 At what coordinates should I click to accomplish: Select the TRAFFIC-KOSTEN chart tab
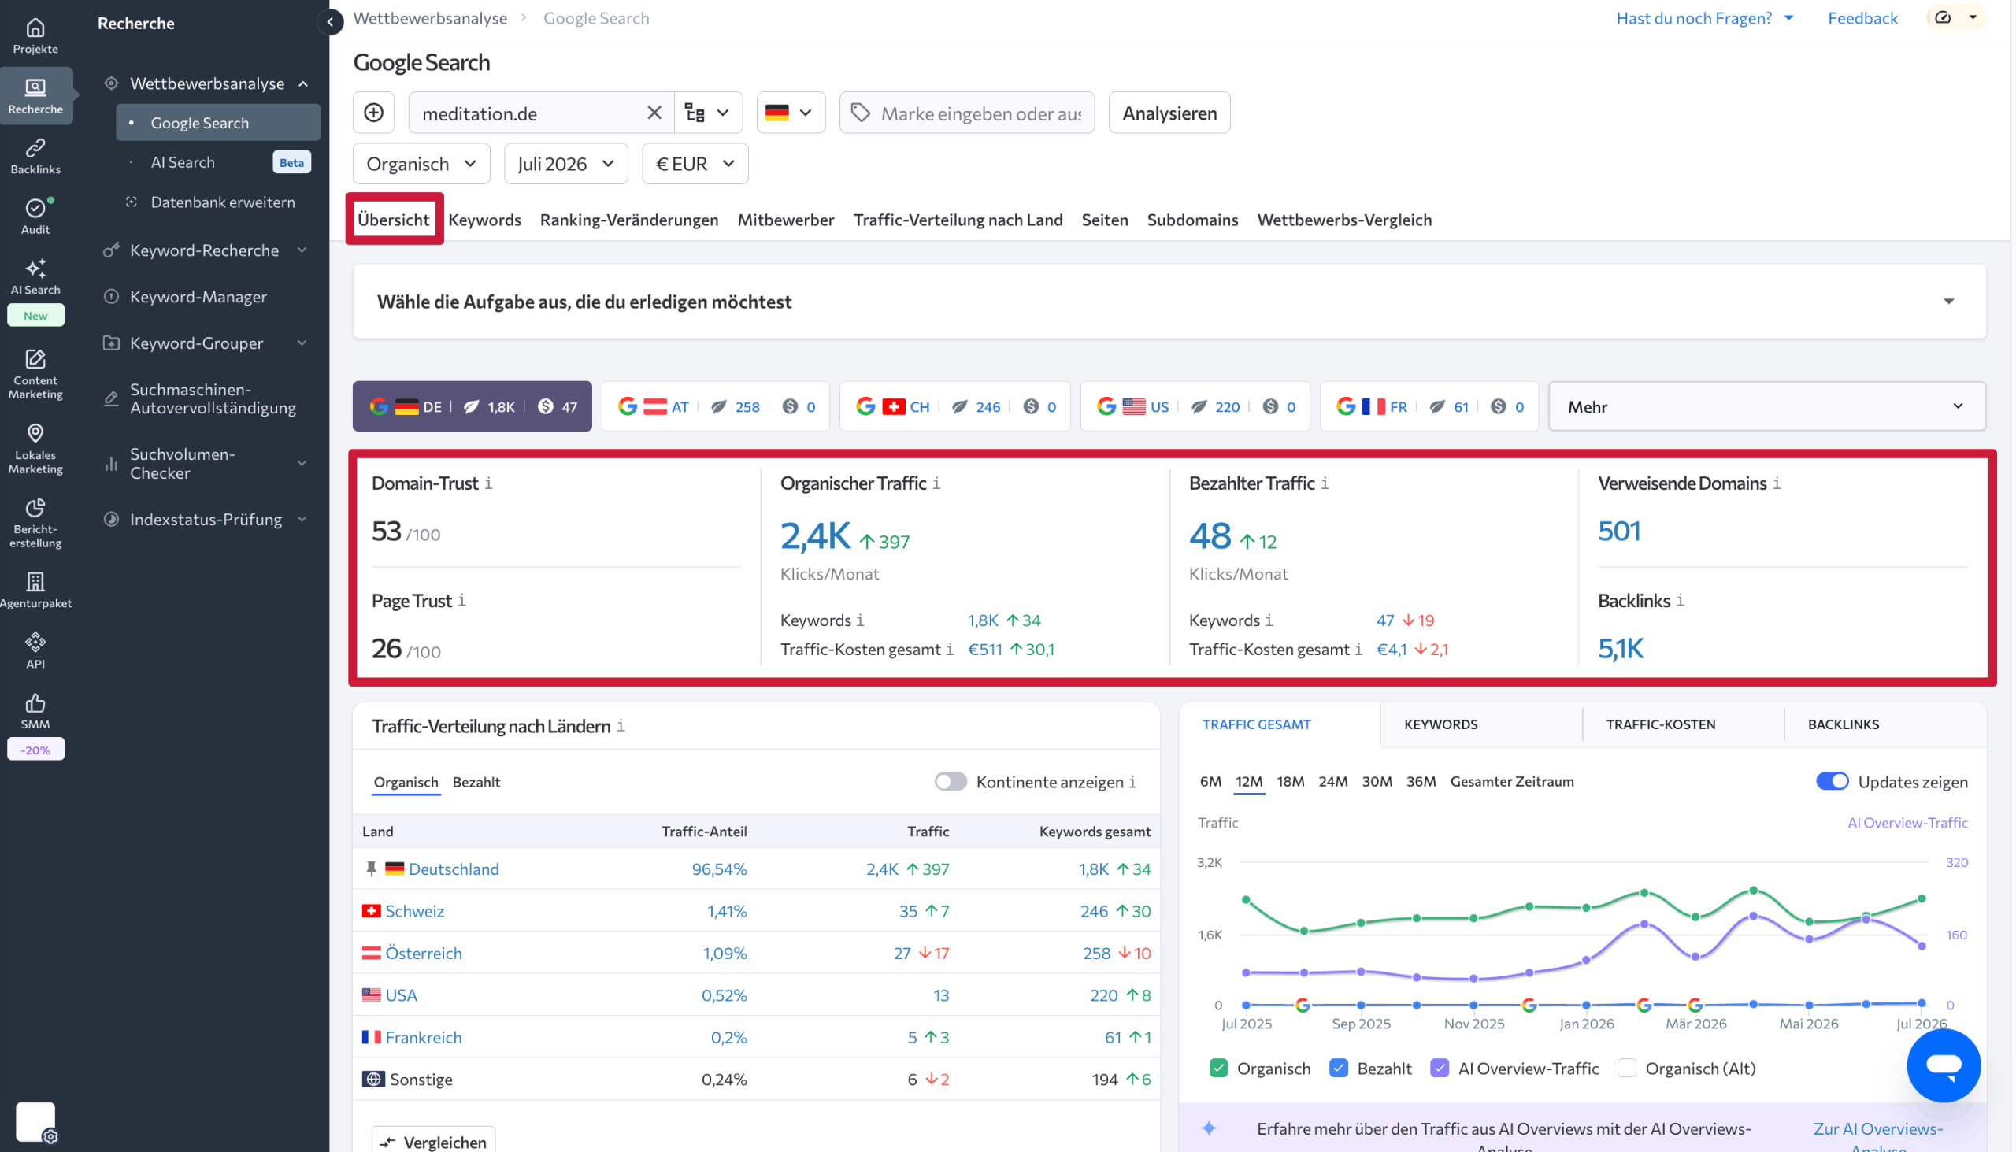[1661, 724]
